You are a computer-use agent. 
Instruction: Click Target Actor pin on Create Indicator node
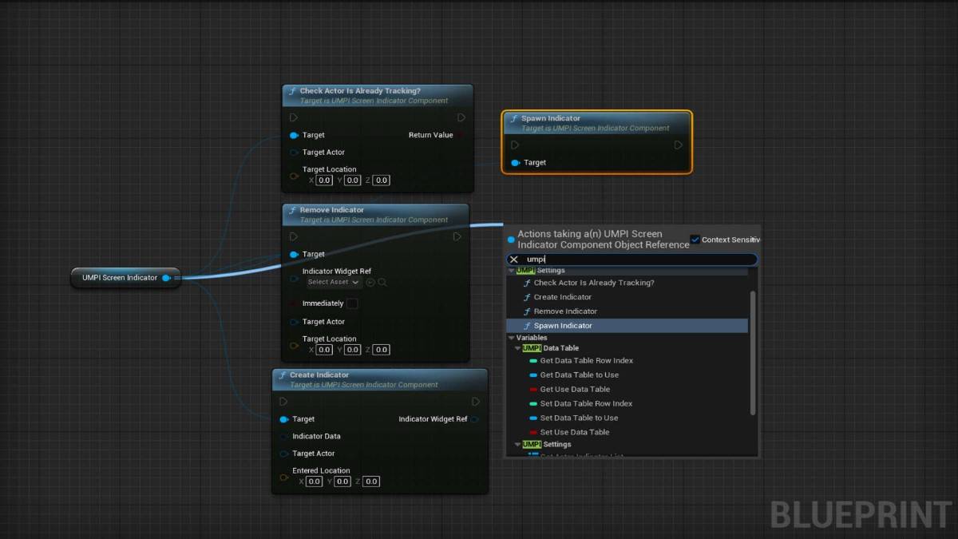click(284, 454)
